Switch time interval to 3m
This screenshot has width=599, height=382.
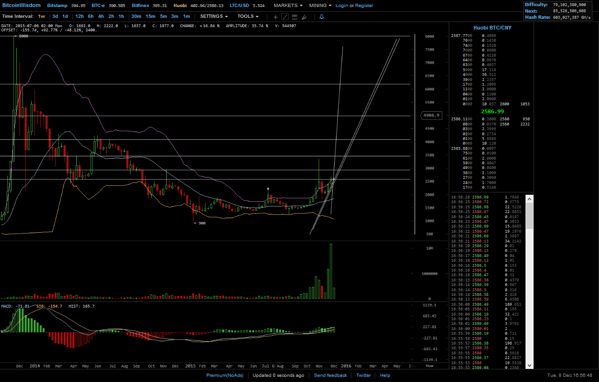pyautogui.click(x=175, y=16)
